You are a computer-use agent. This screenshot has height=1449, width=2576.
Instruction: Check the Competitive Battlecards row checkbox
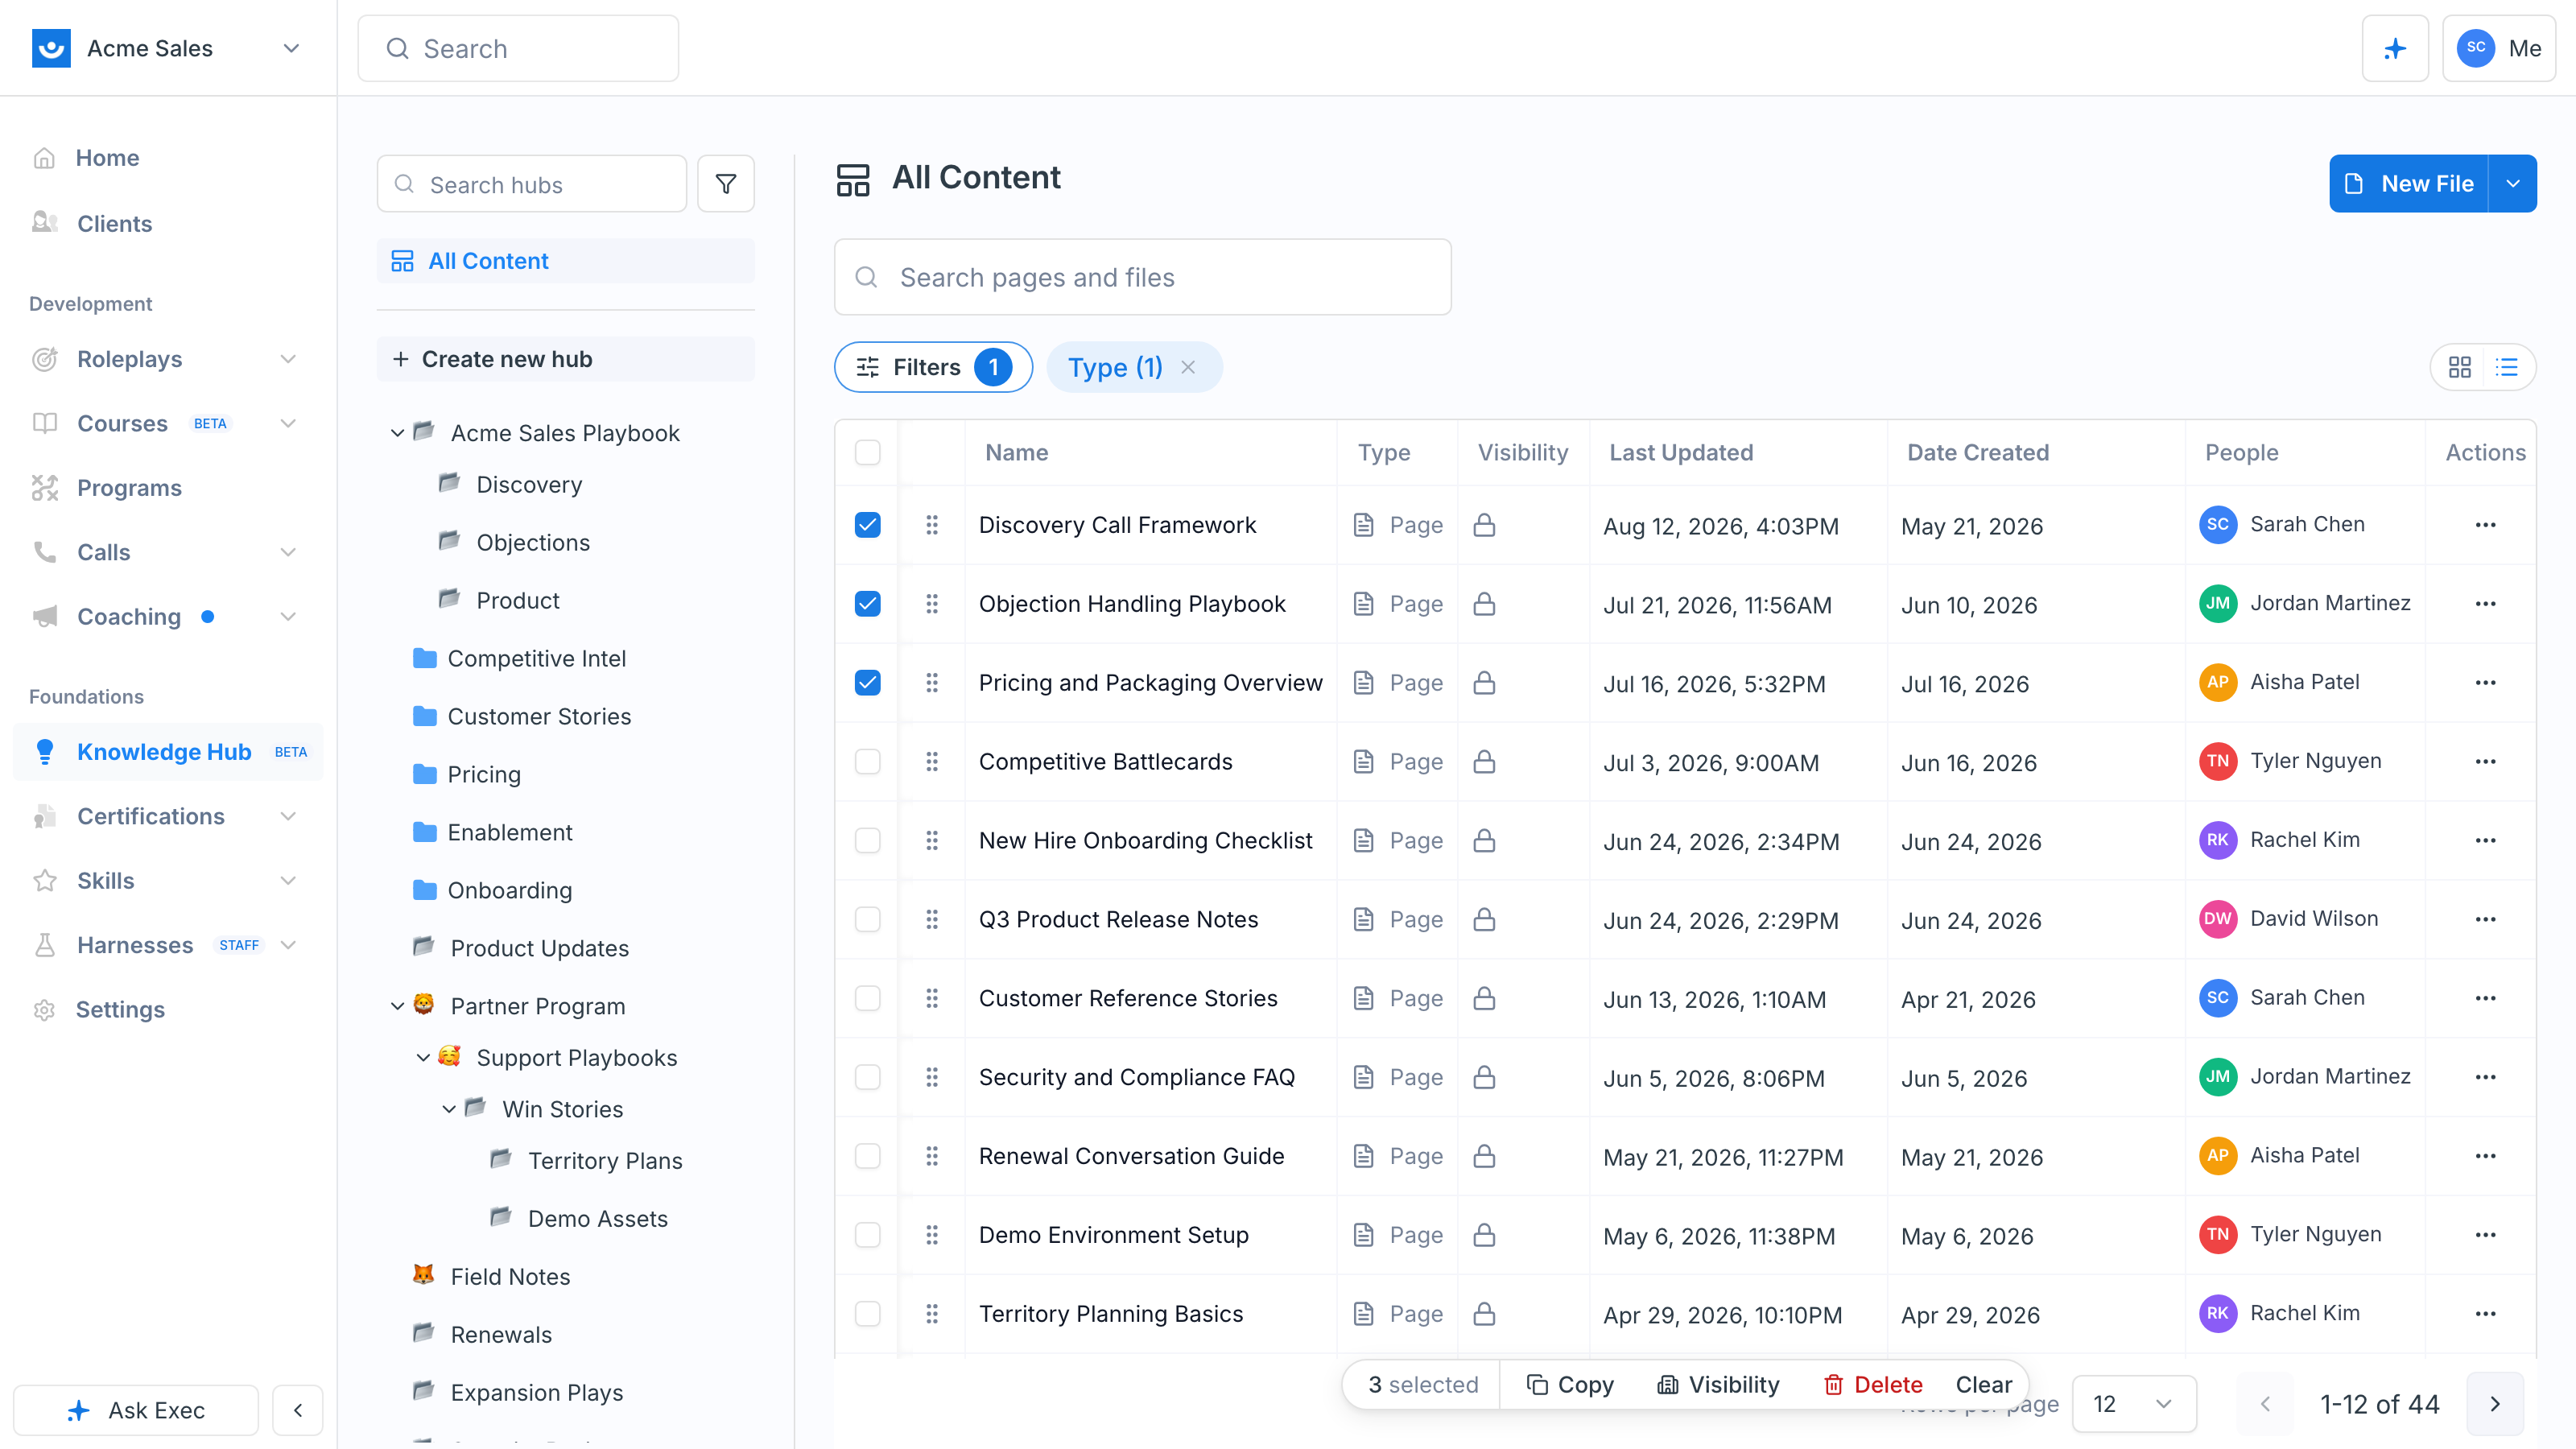[x=867, y=762]
